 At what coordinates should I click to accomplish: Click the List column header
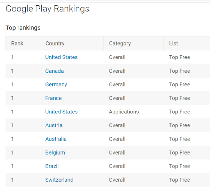pos(174,43)
